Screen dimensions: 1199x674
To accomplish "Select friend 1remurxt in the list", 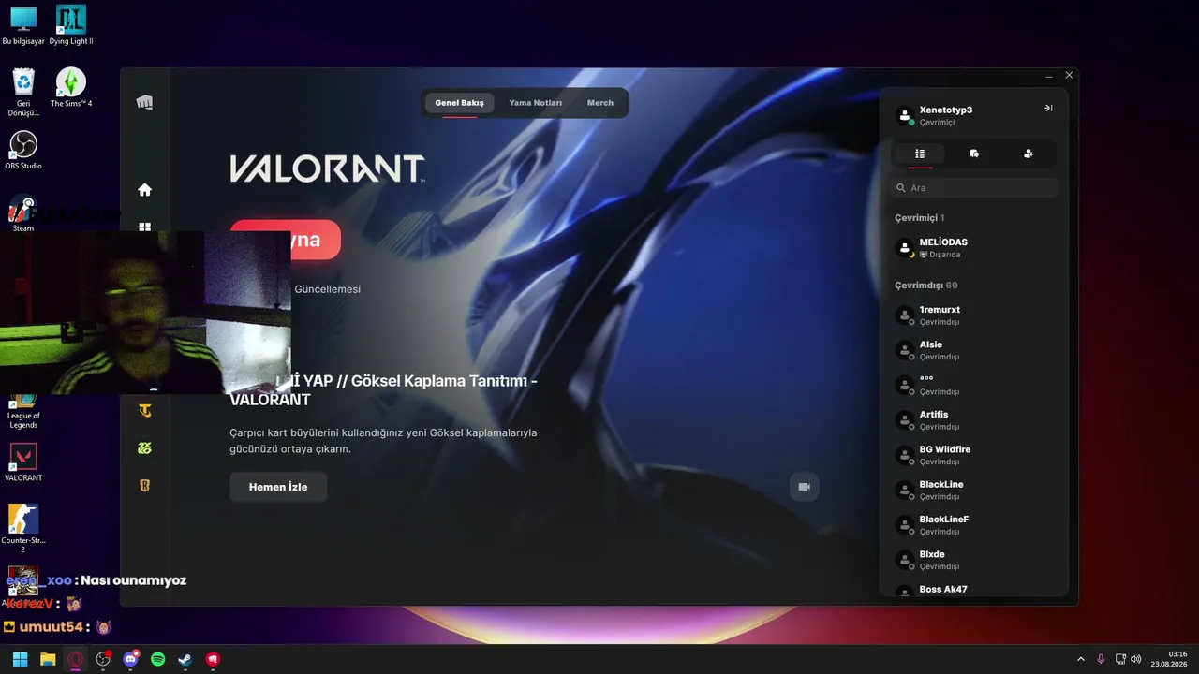I will coord(974,315).
